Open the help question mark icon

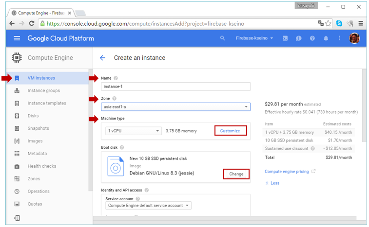point(312,38)
